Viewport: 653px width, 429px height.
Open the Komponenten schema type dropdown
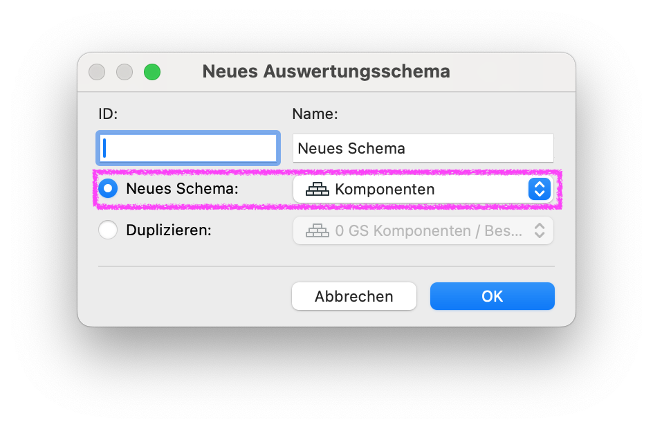(x=423, y=189)
